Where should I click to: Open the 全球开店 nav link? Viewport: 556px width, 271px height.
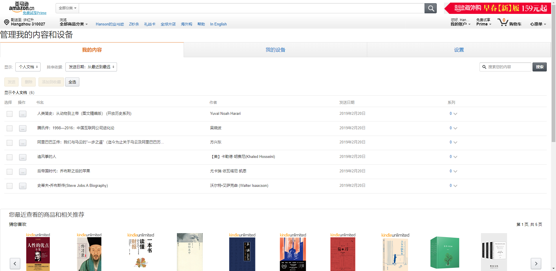tap(168, 24)
